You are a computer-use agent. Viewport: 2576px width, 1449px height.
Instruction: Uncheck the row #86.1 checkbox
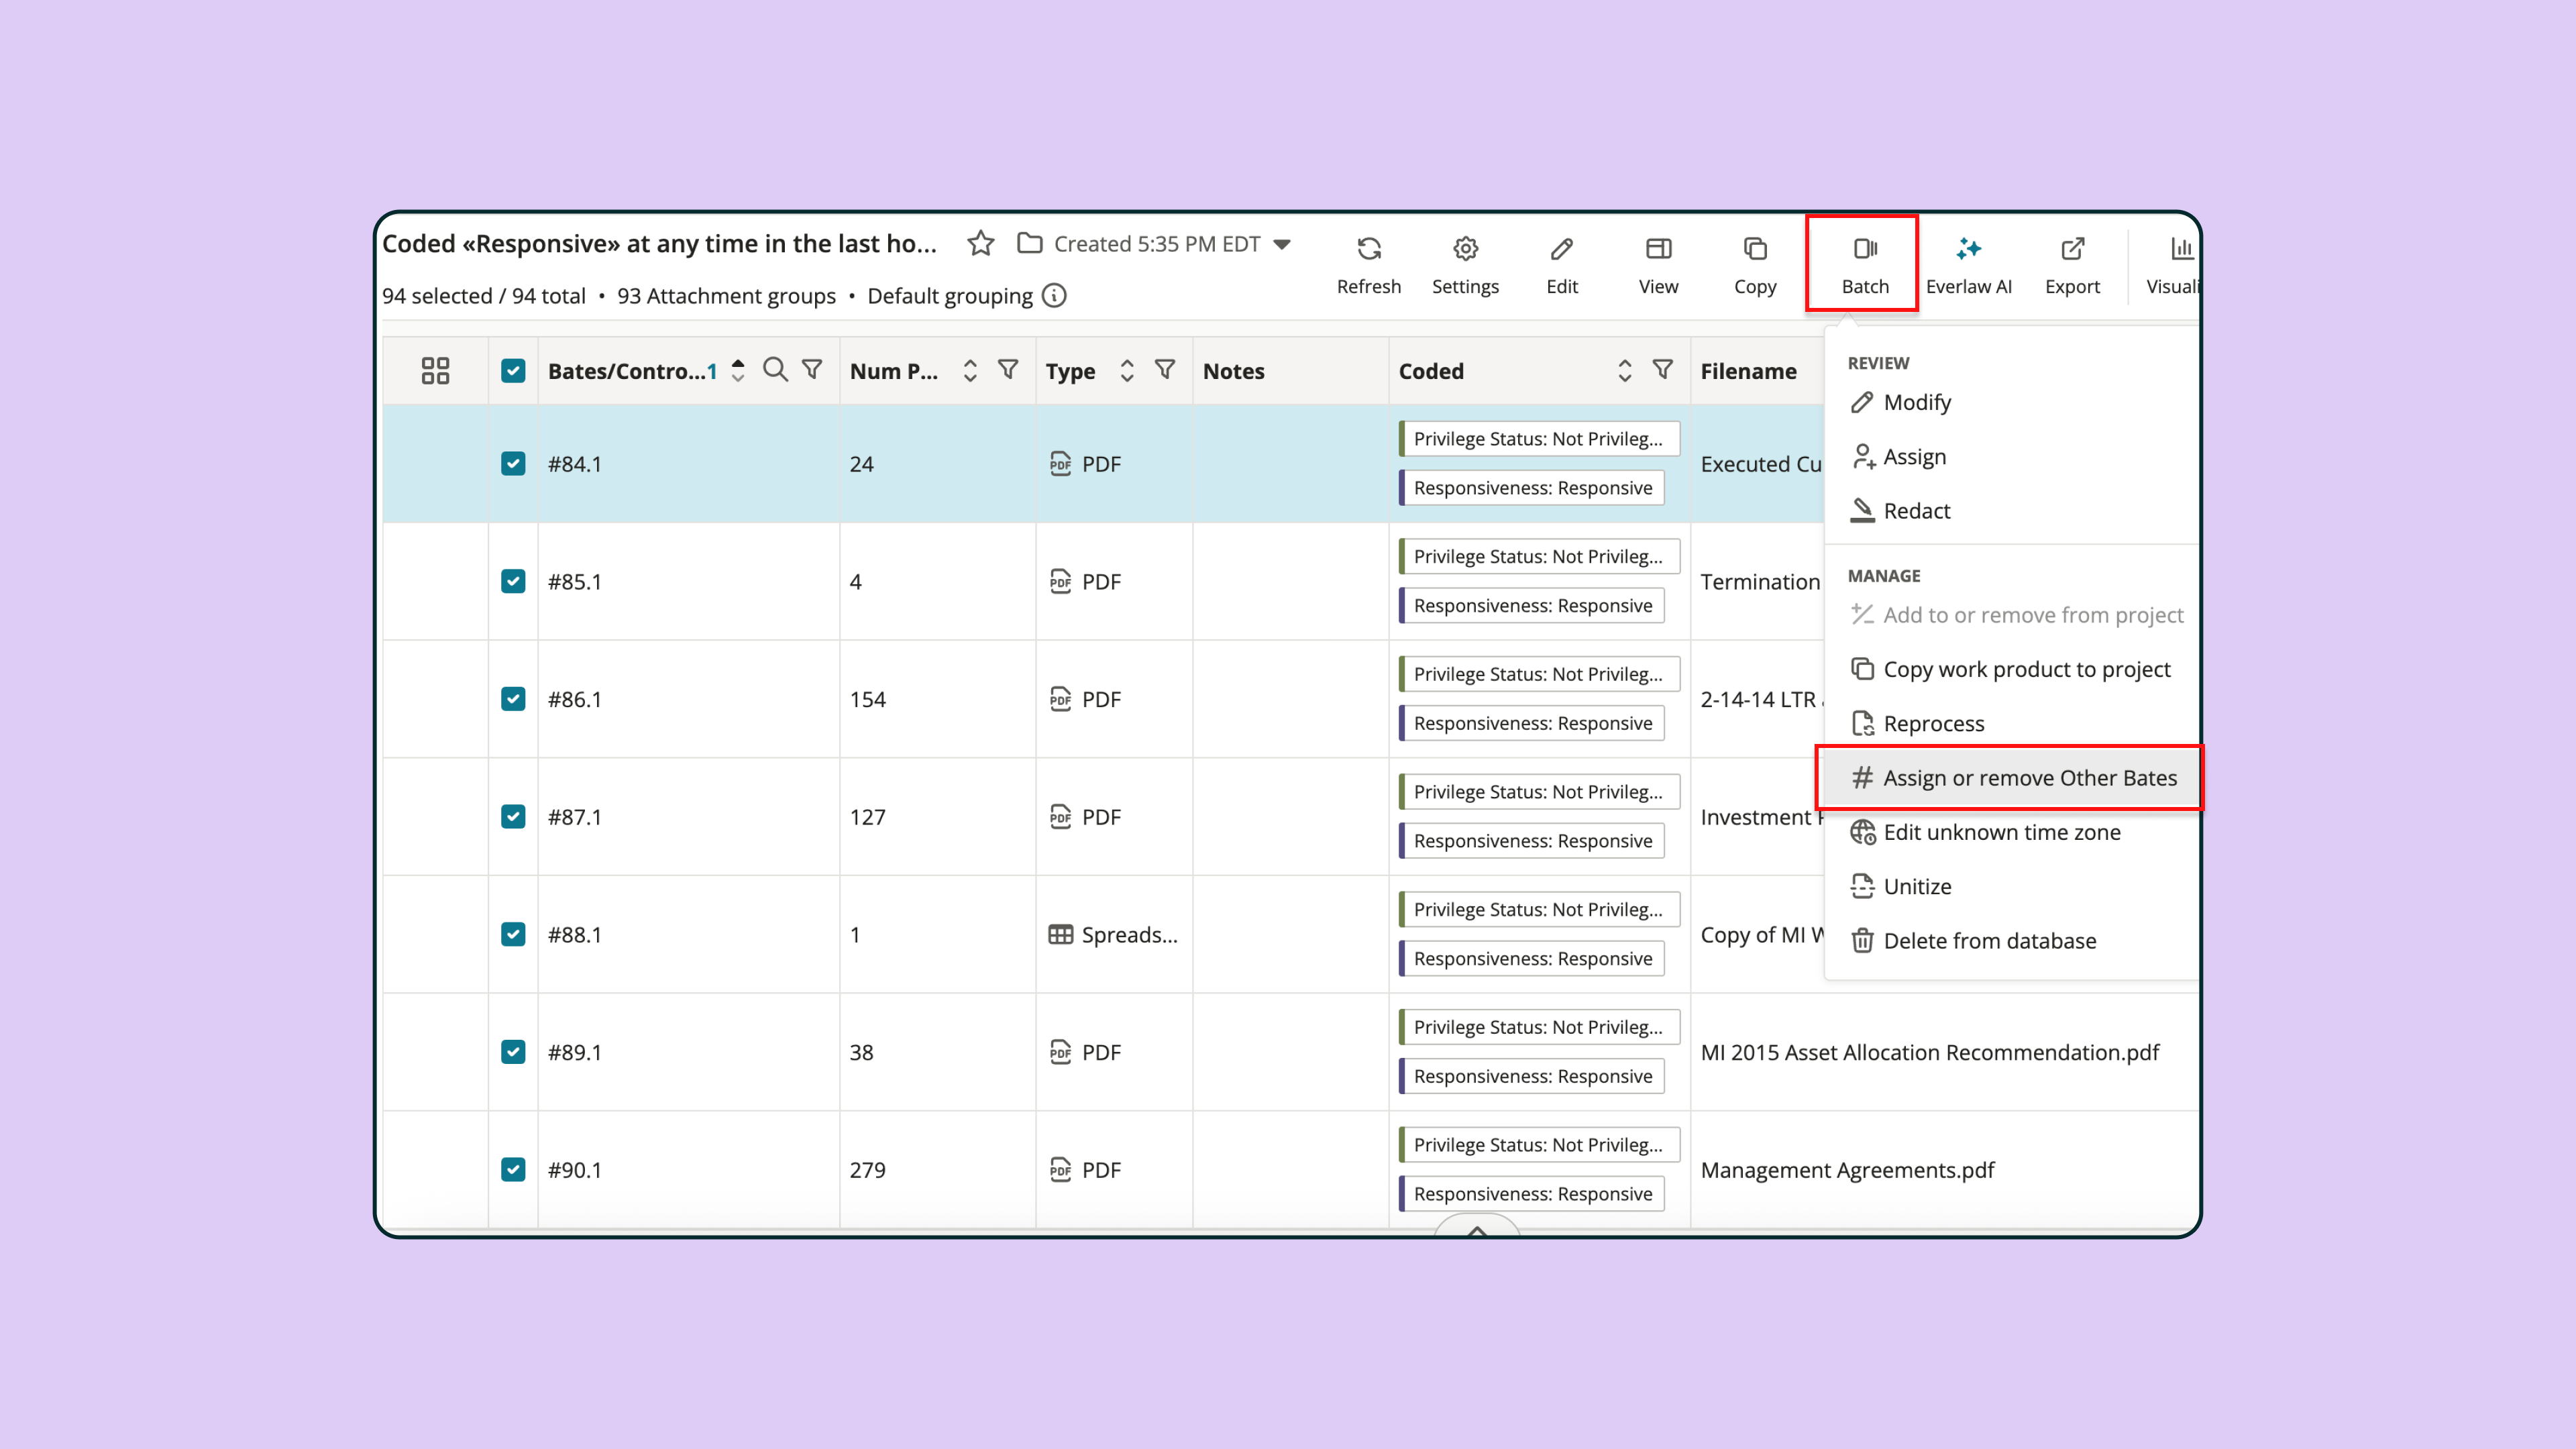(x=513, y=699)
